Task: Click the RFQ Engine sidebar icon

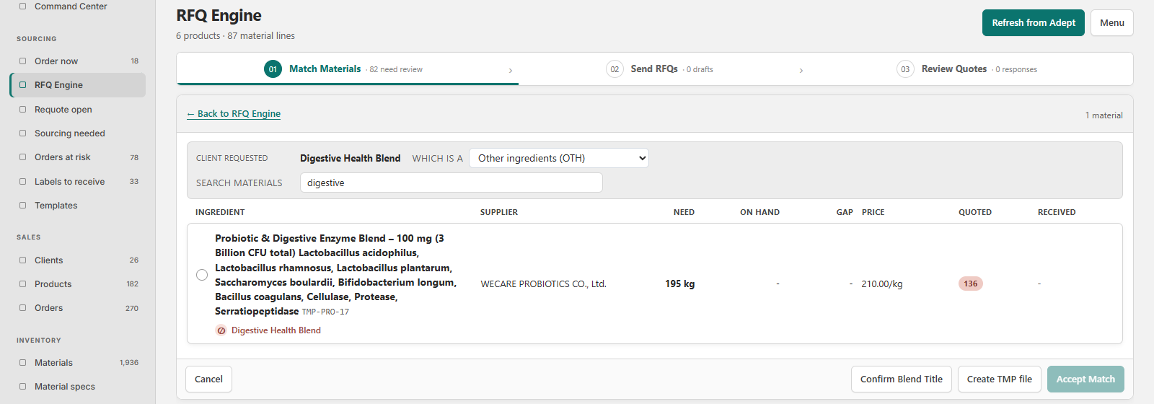Action: (22, 85)
